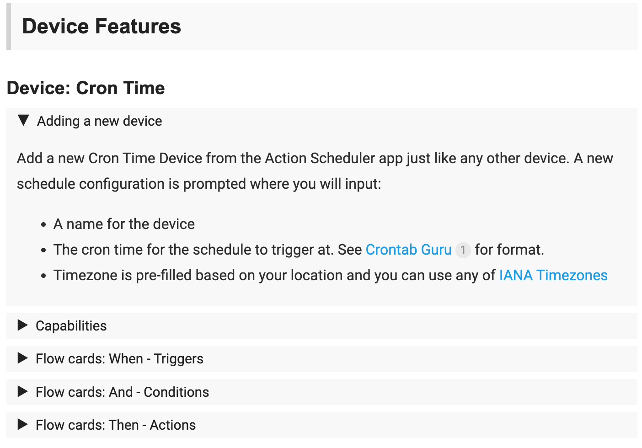
Task: Click the paragraph mentioning Action Scheduler app
Action: coord(315,171)
